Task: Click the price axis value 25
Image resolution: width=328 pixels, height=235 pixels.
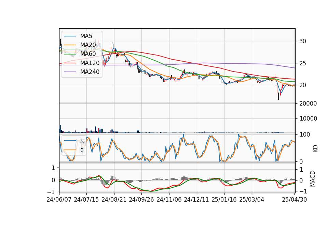Action: pos(303,63)
